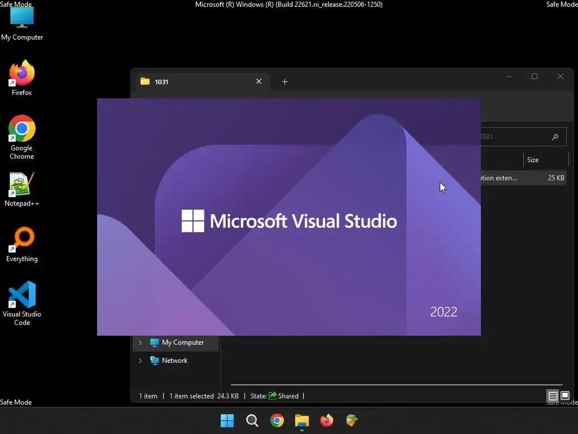
Task: Open File Explorer from the taskbar
Action: click(302, 420)
